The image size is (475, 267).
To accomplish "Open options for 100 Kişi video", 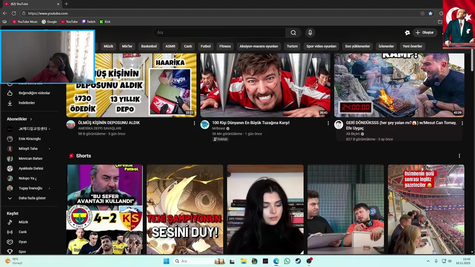I will click(328, 123).
